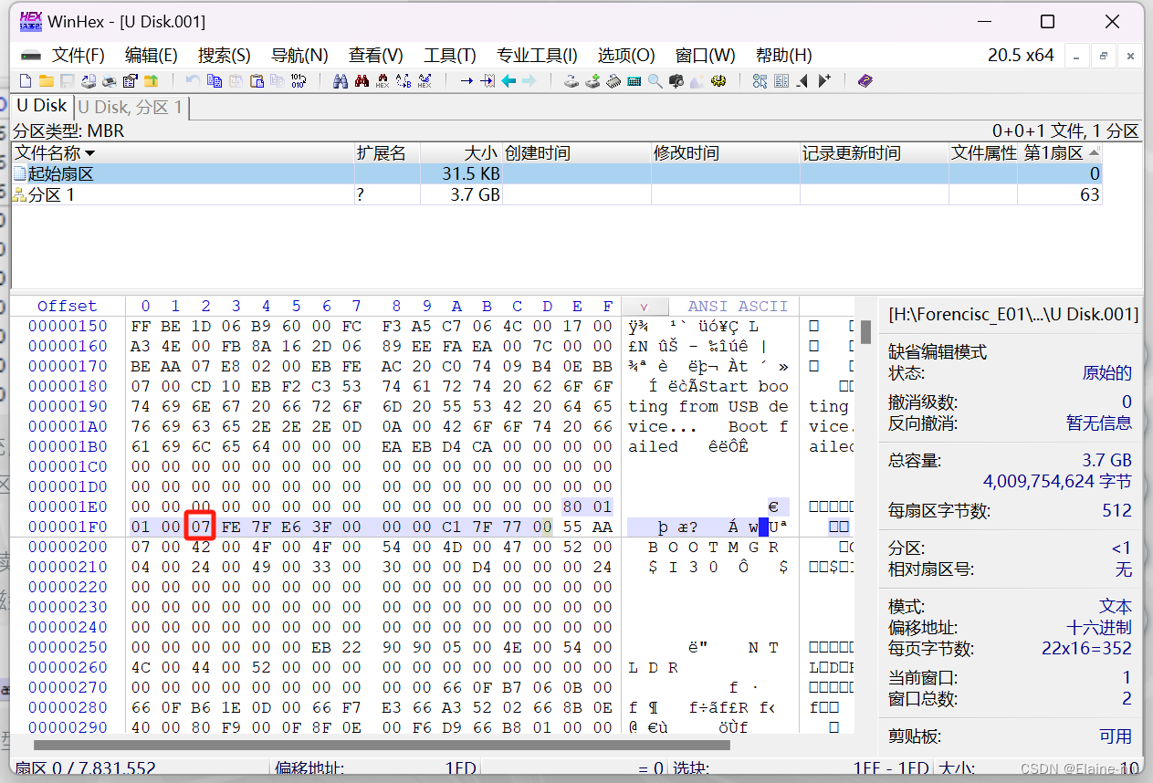Sort by the 大小 column header

pyautogui.click(x=460, y=152)
